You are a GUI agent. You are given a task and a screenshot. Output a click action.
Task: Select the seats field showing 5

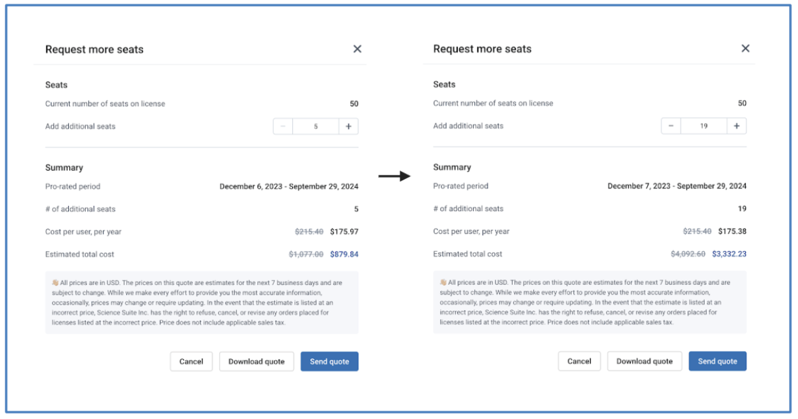pos(316,126)
